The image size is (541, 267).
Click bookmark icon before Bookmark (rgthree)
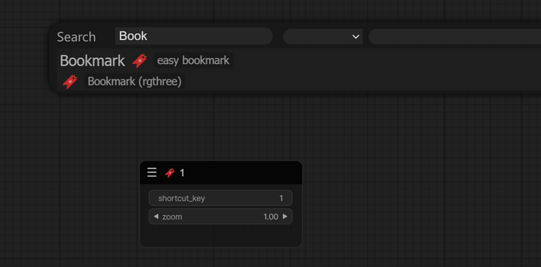(x=70, y=81)
